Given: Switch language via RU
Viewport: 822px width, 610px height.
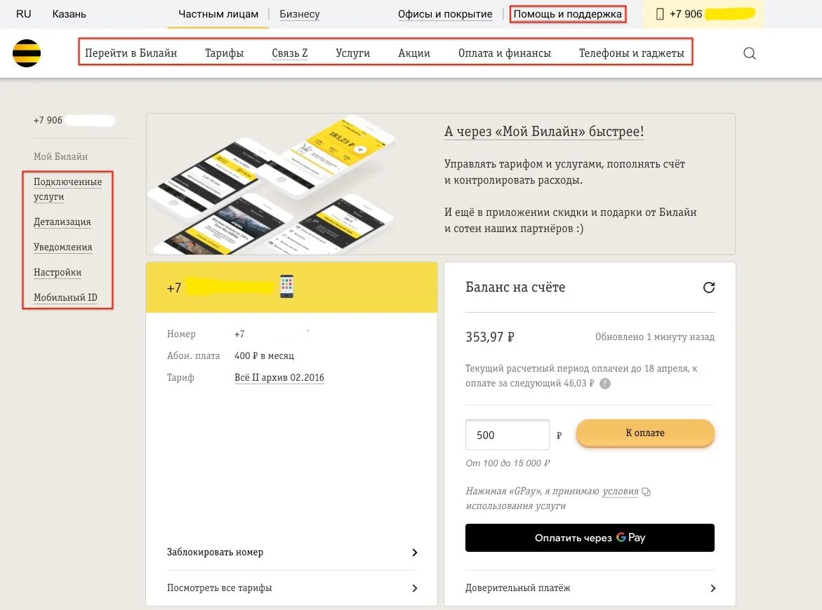Looking at the screenshot, I should [x=24, y=14].
